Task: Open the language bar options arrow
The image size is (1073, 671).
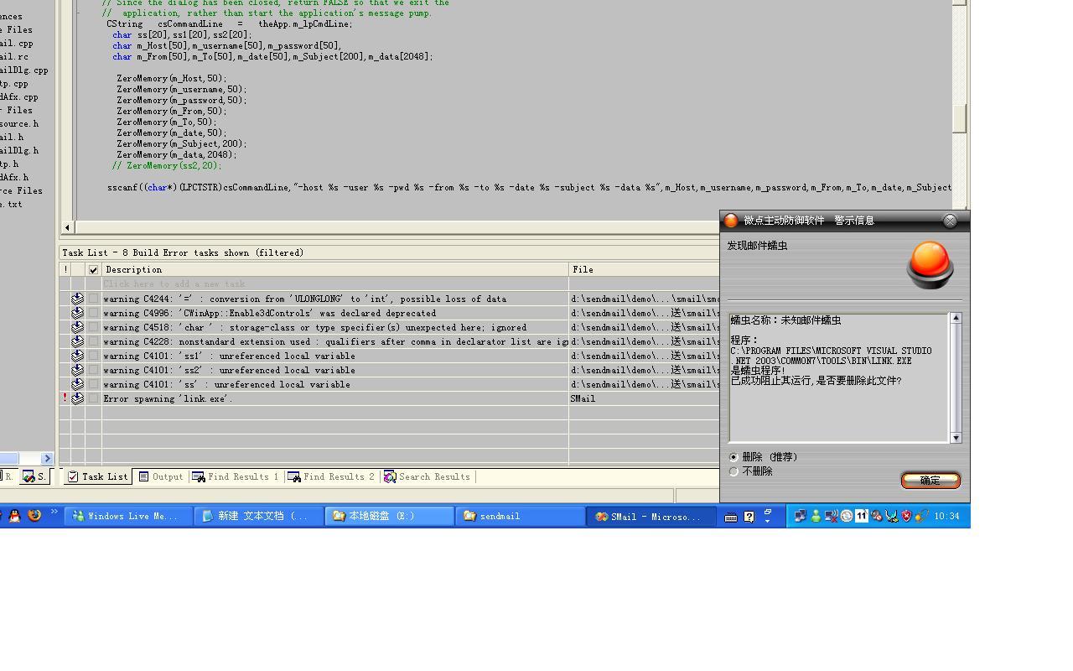Action: [767, 522]
